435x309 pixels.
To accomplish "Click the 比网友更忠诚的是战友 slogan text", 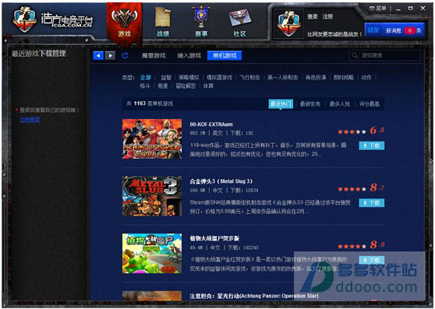I will [x=334, y=34].
